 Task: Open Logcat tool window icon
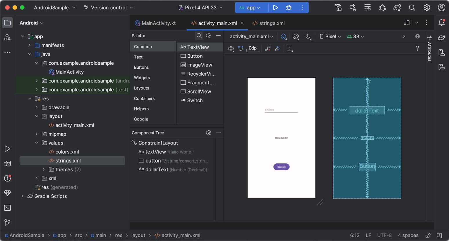7,164
